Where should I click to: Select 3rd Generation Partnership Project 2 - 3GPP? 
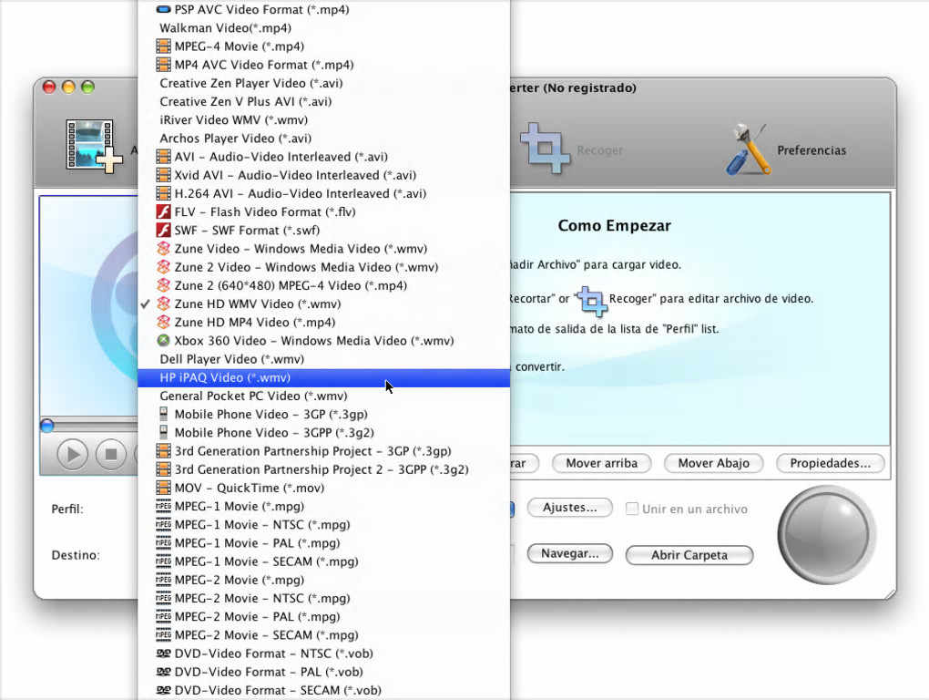(x=323, y=469)
